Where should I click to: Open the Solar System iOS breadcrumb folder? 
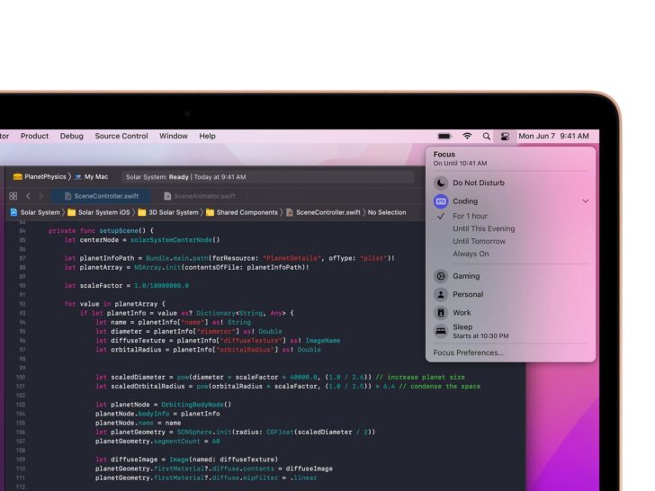[99, 212]
